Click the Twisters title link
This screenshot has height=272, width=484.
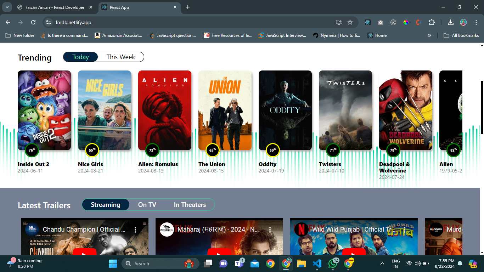(330, 164)
